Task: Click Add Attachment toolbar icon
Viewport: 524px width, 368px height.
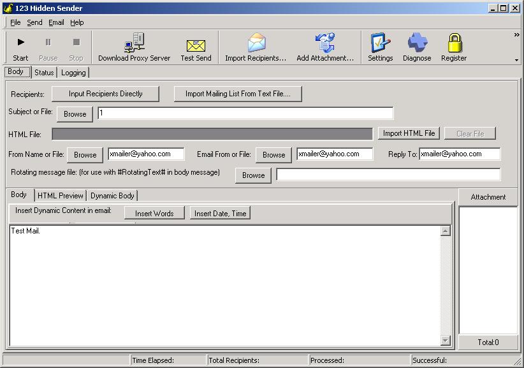Action: pyautogui.click(x=325, y=43)
